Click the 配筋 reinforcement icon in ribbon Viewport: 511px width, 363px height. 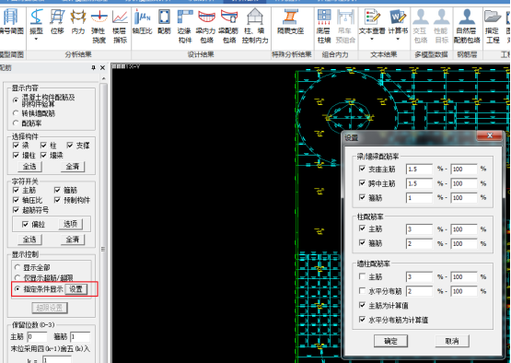tap(164, 22)
